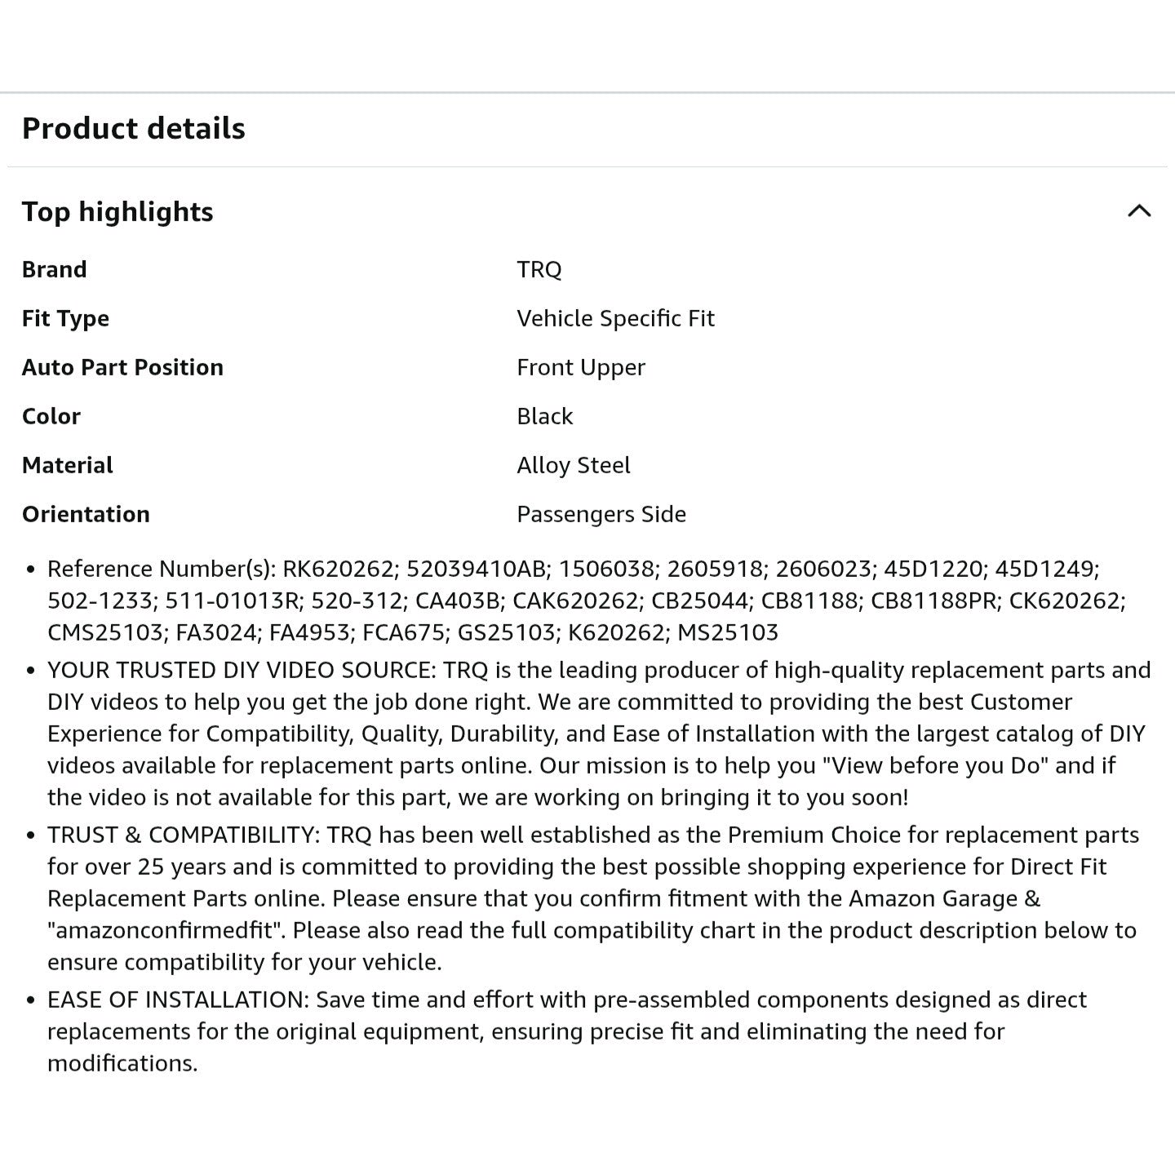Click the Top highlights section heading

(117, 211)
